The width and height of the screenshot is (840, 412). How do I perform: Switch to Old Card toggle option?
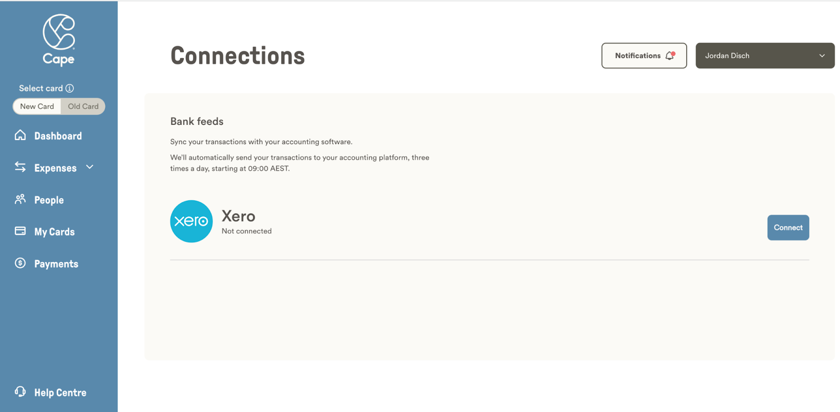tap(83, 106)
